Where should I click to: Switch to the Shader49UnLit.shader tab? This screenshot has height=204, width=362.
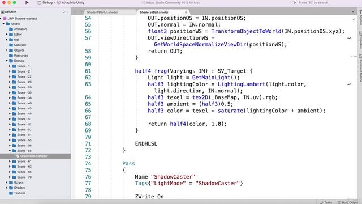[x=102, y=12]
